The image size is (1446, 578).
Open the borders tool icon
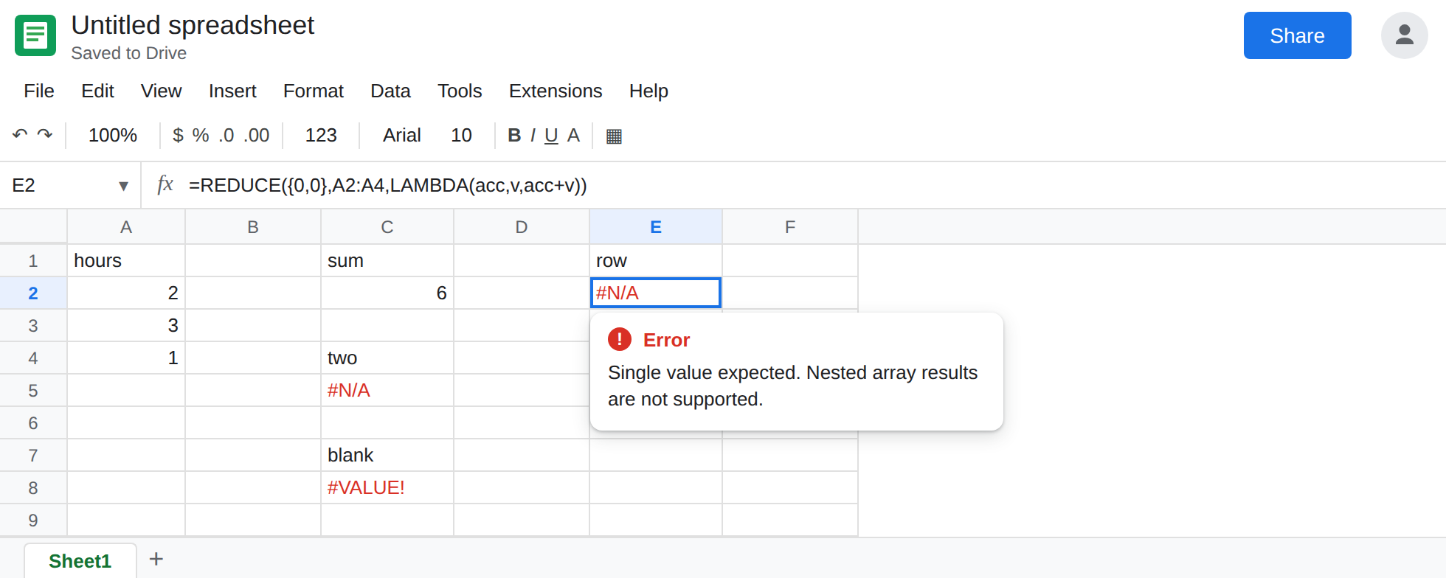click(x=614, y=136)
